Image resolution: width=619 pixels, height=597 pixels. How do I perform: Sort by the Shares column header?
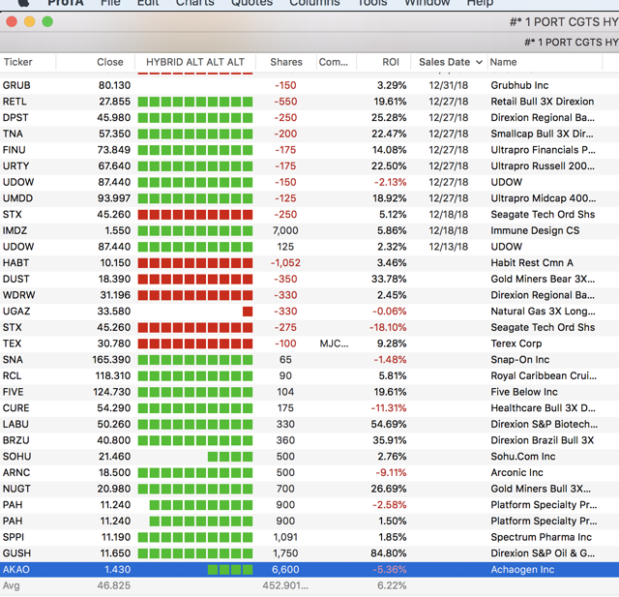coord(286,62)
